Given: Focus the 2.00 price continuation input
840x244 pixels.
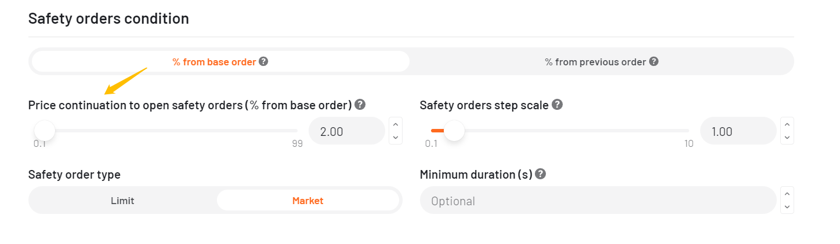Looking at the screenshot, I should tap(347, 131).
